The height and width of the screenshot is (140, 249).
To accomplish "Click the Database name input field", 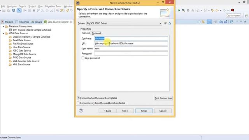I will point(131,38).
